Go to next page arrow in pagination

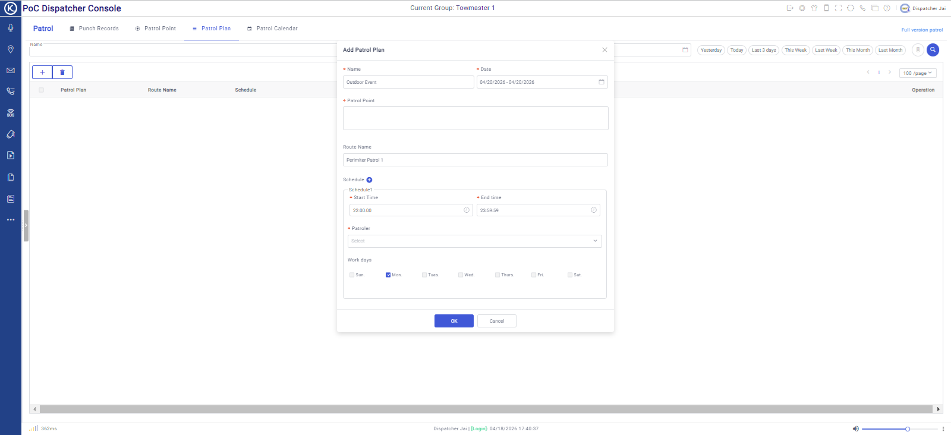(890, 72)
